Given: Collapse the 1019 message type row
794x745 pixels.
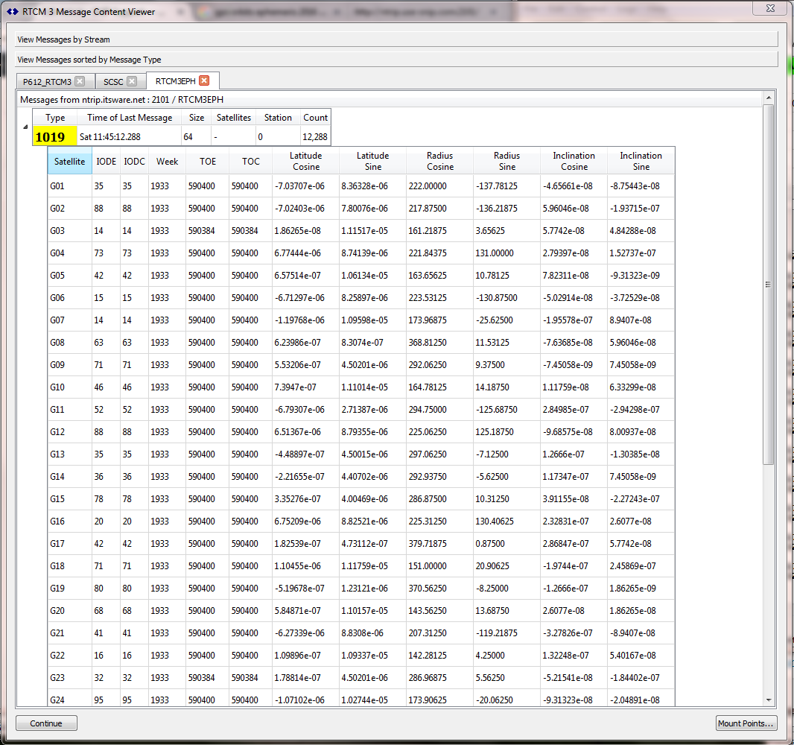Looking at the screenshot, I should click(x=25, y=127).
